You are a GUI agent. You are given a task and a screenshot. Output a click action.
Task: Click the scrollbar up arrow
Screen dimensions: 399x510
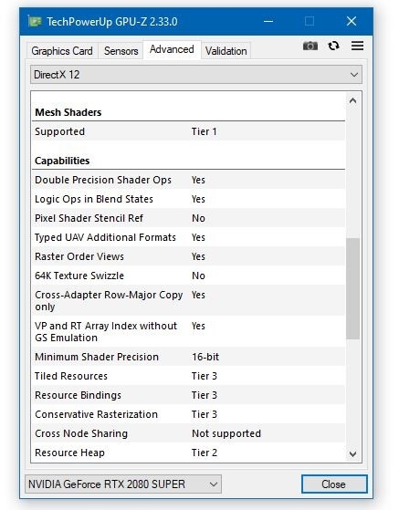[352, 101]
